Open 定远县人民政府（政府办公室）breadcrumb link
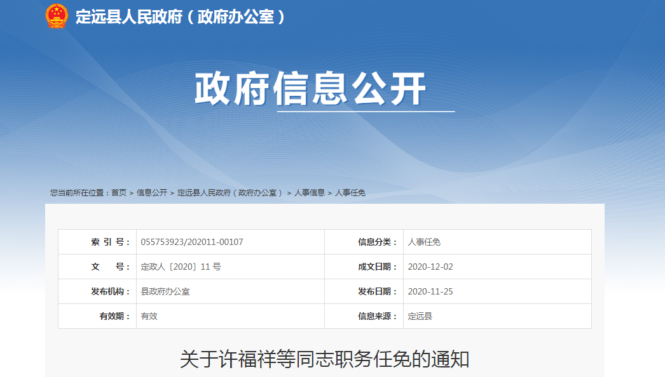This screenshot has width=665, height=377. 230,193
